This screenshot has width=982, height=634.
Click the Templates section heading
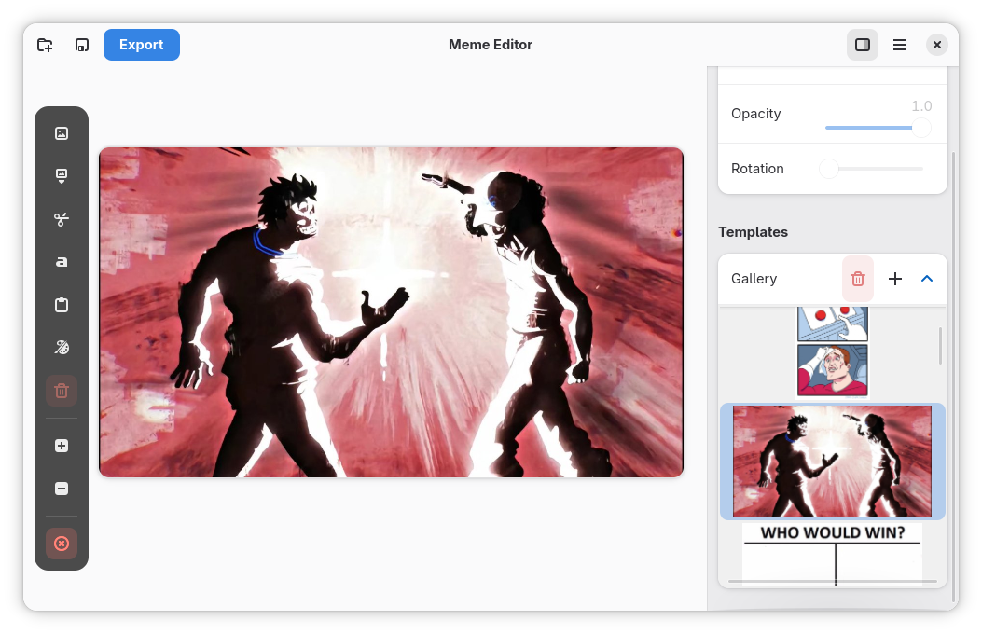point(753,232)
